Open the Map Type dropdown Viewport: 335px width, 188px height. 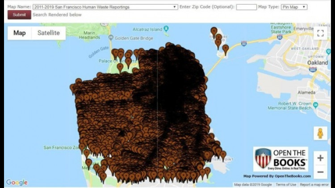(294, 7)
